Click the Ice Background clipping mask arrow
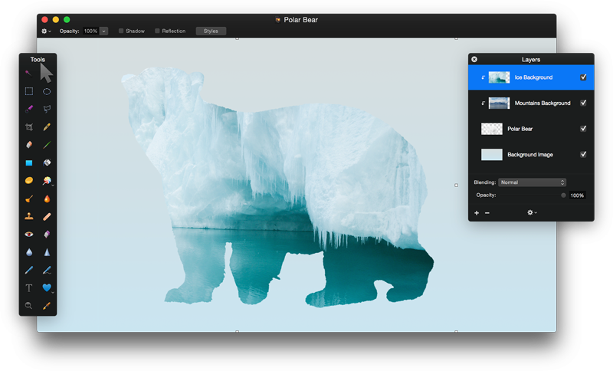613x371 pixels. pyautogui.click(x=484, y=77)
